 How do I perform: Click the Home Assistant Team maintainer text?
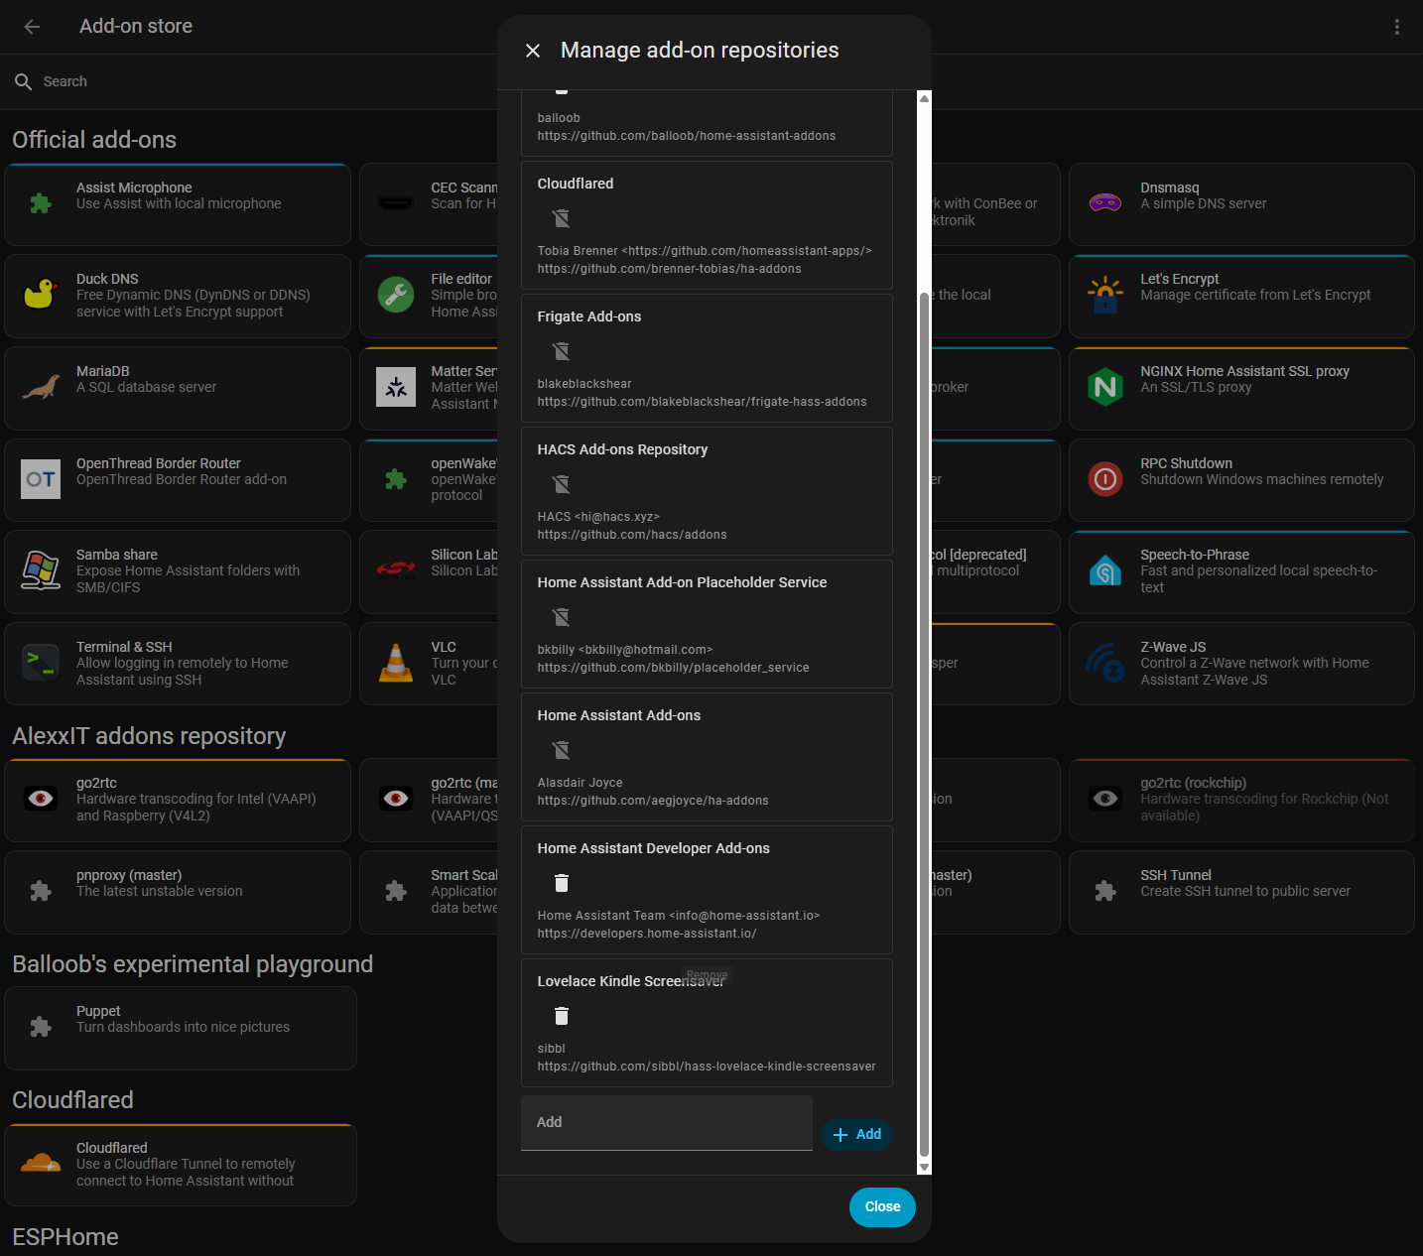pos(679,916)
